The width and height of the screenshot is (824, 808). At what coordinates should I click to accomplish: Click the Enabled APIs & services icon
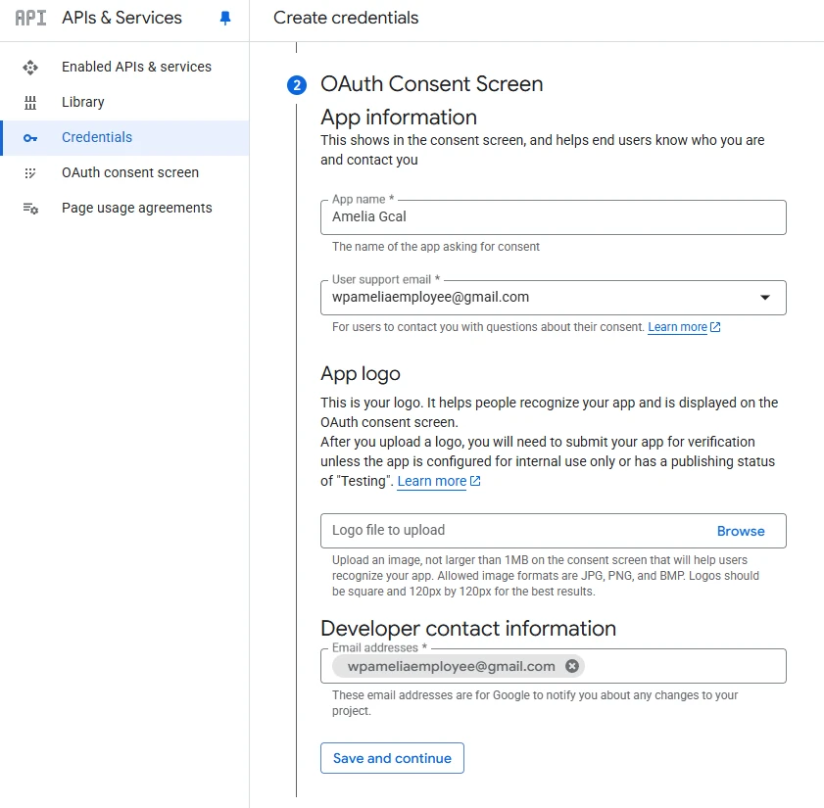pyautogui.click(x=30, y=68)
